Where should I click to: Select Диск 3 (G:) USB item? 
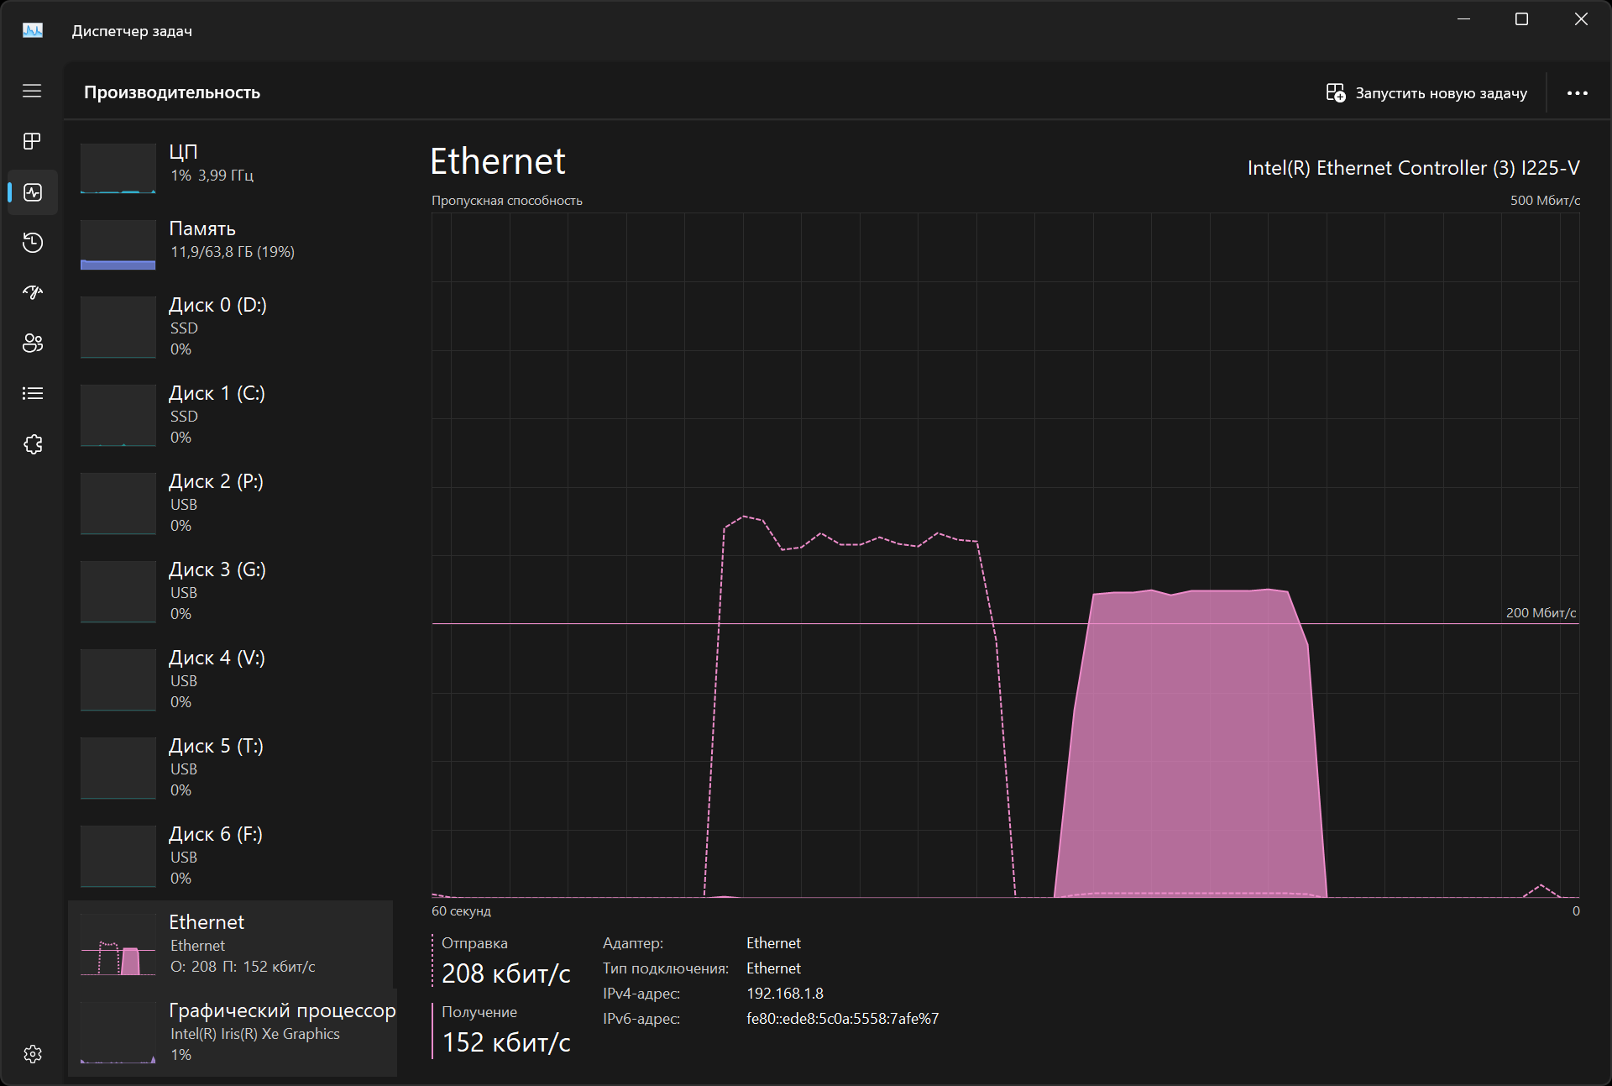pyautogui.click(x=231, y=591)
